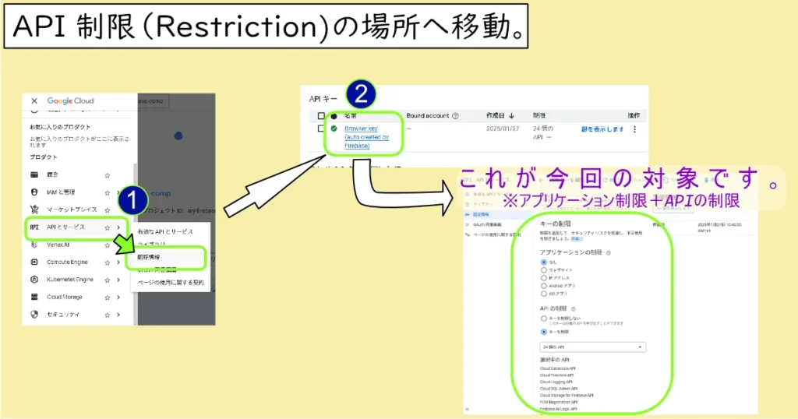Open the Kubernetes Engine product entry

coord(69,280)
